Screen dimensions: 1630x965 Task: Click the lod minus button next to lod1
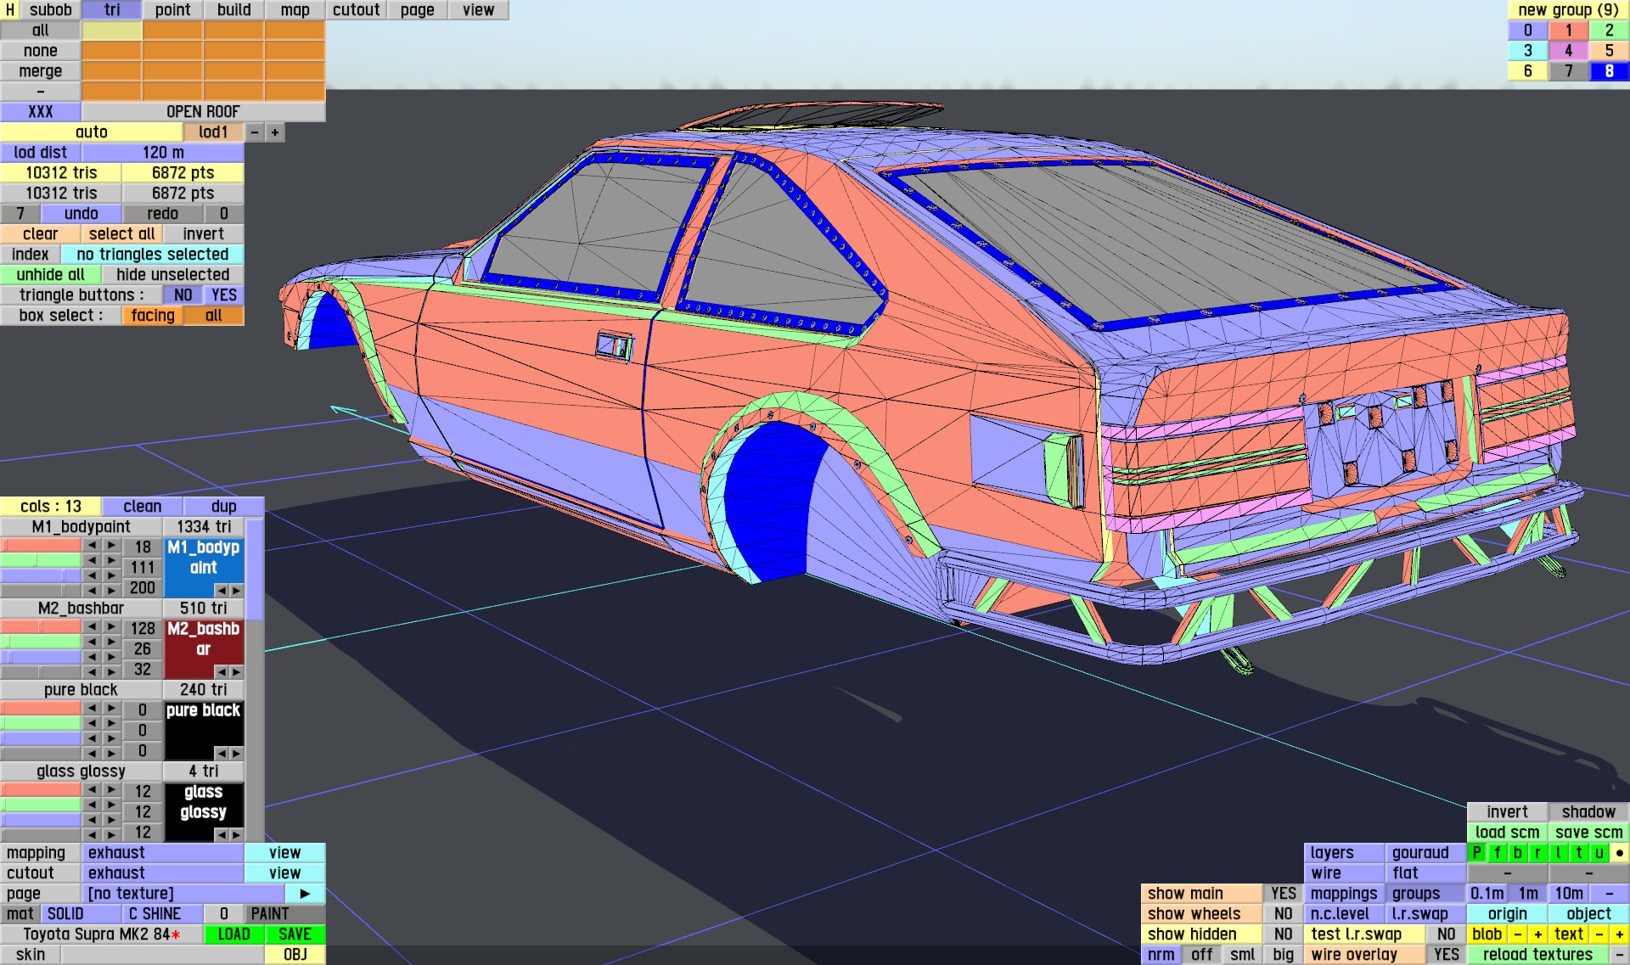(x=254, y=132)
